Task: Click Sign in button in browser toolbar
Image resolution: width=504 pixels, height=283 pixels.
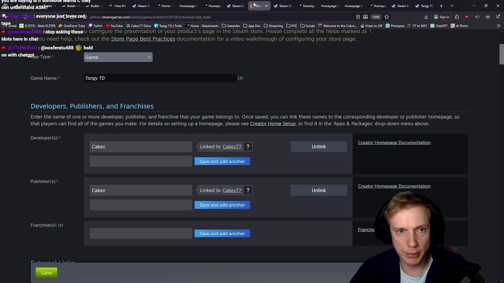Action: coord(441,17)
